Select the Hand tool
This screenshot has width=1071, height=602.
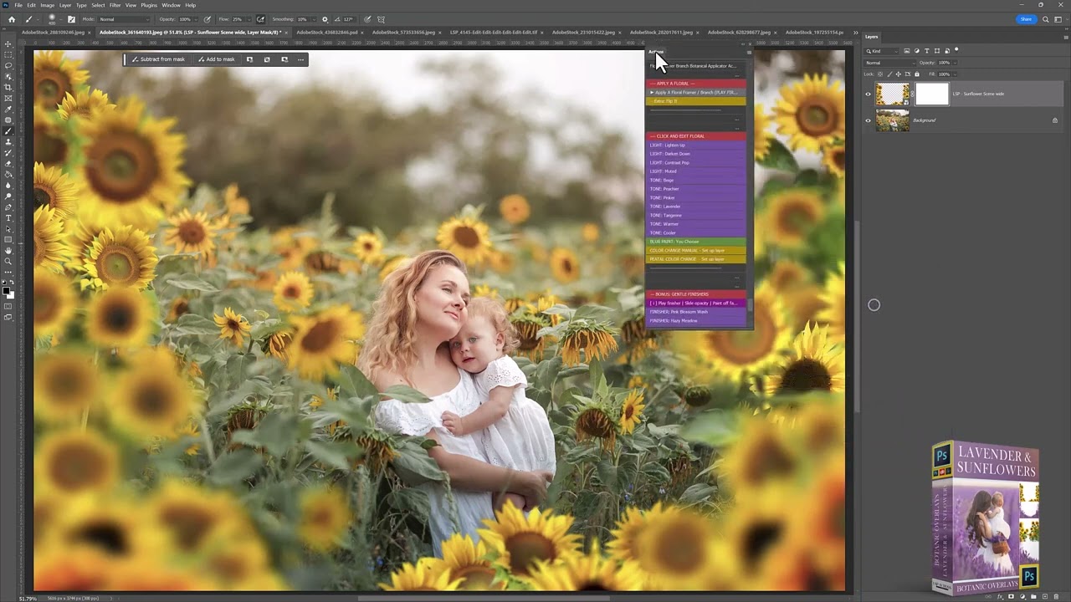9,251
